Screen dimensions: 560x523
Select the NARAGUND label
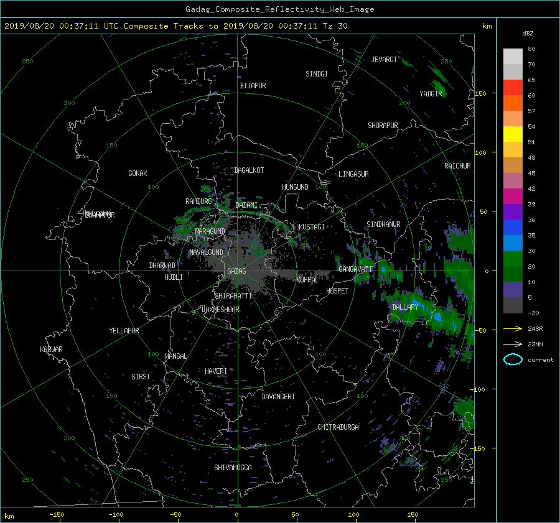[x=210, y=231]
